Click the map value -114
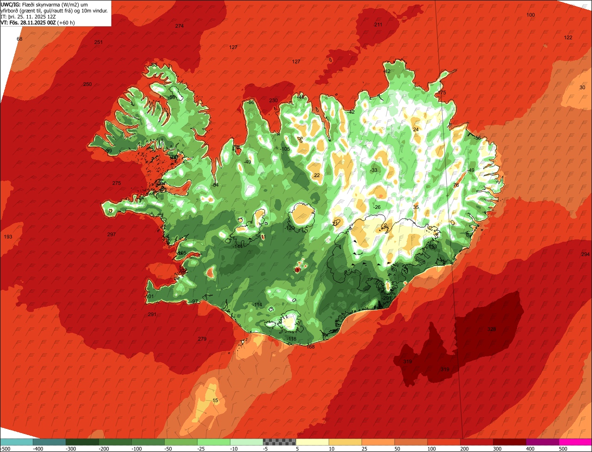The image size is (592, 452). pos(258,305)
